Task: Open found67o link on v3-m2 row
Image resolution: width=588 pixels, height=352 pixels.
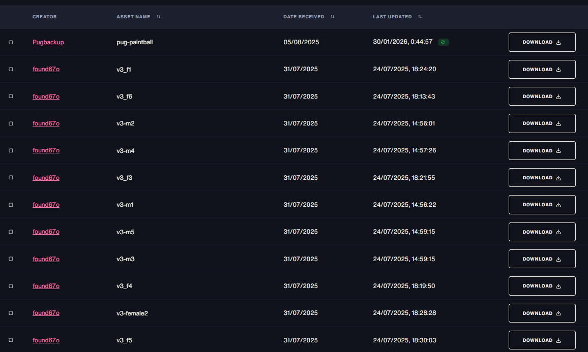Action: [46, 123]
